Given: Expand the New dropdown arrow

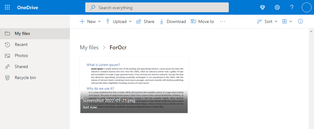Looking at the screenshot, I should tap(99, 21).
